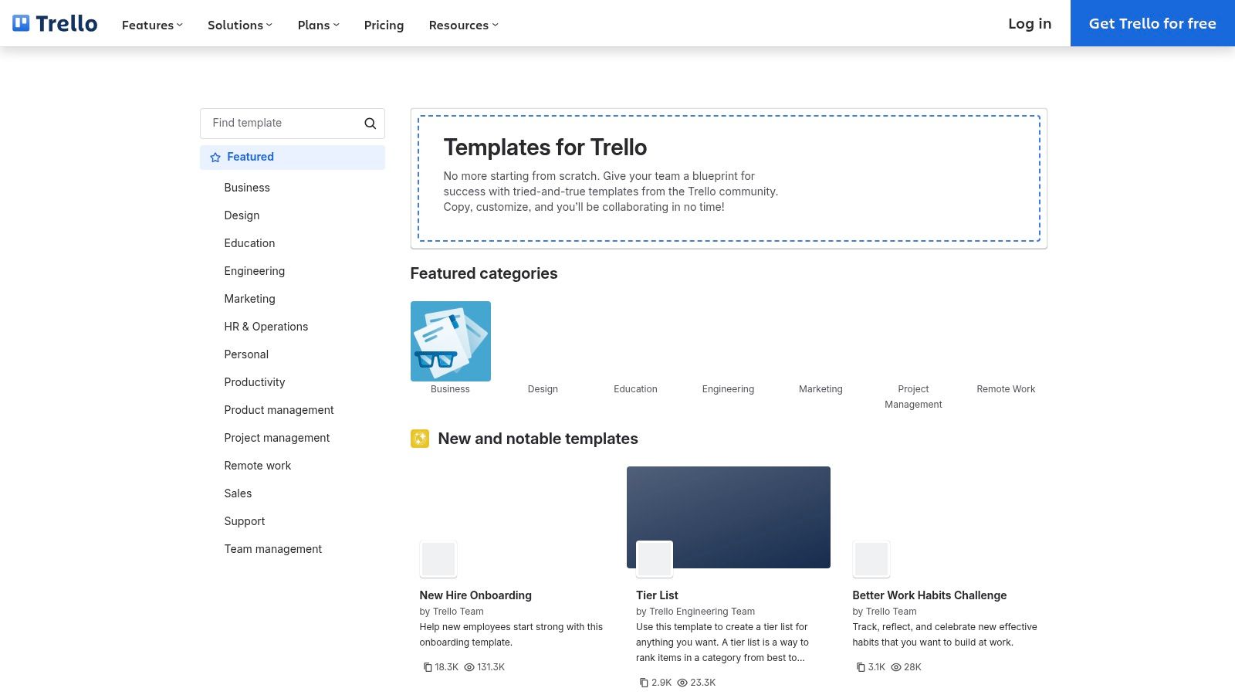The height and width of the screenshot is (695, 1235).
Task: Click the Trello logo
Action: click(55, 23)
